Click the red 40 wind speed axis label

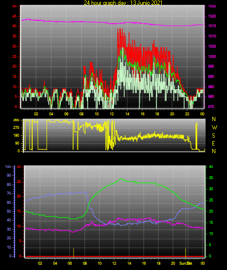click(x=14, y=26)
